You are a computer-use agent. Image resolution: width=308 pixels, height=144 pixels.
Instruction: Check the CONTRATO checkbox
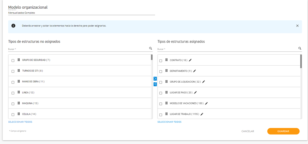[x=161, y=61]
